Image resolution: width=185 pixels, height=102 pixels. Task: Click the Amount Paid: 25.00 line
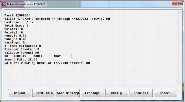[21, 60]
